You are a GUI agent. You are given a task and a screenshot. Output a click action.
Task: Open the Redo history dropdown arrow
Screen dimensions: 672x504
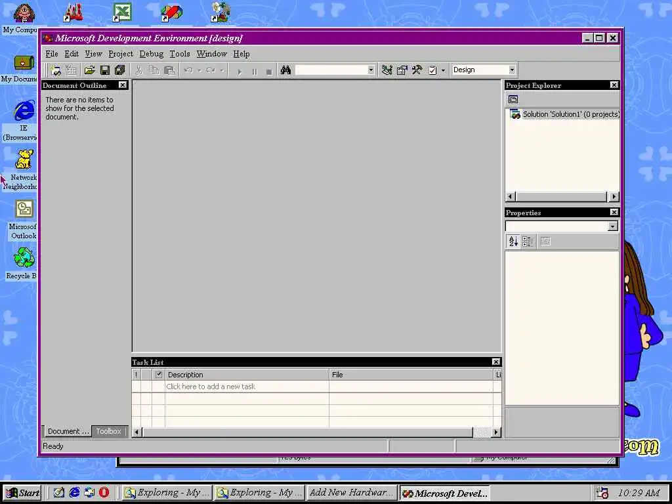[222, 70]
